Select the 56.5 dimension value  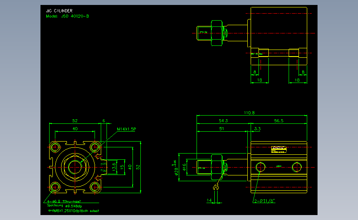tap(279, 121)
